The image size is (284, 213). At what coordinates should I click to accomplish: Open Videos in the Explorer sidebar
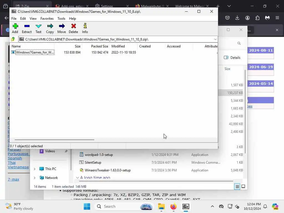click(50, 151)
